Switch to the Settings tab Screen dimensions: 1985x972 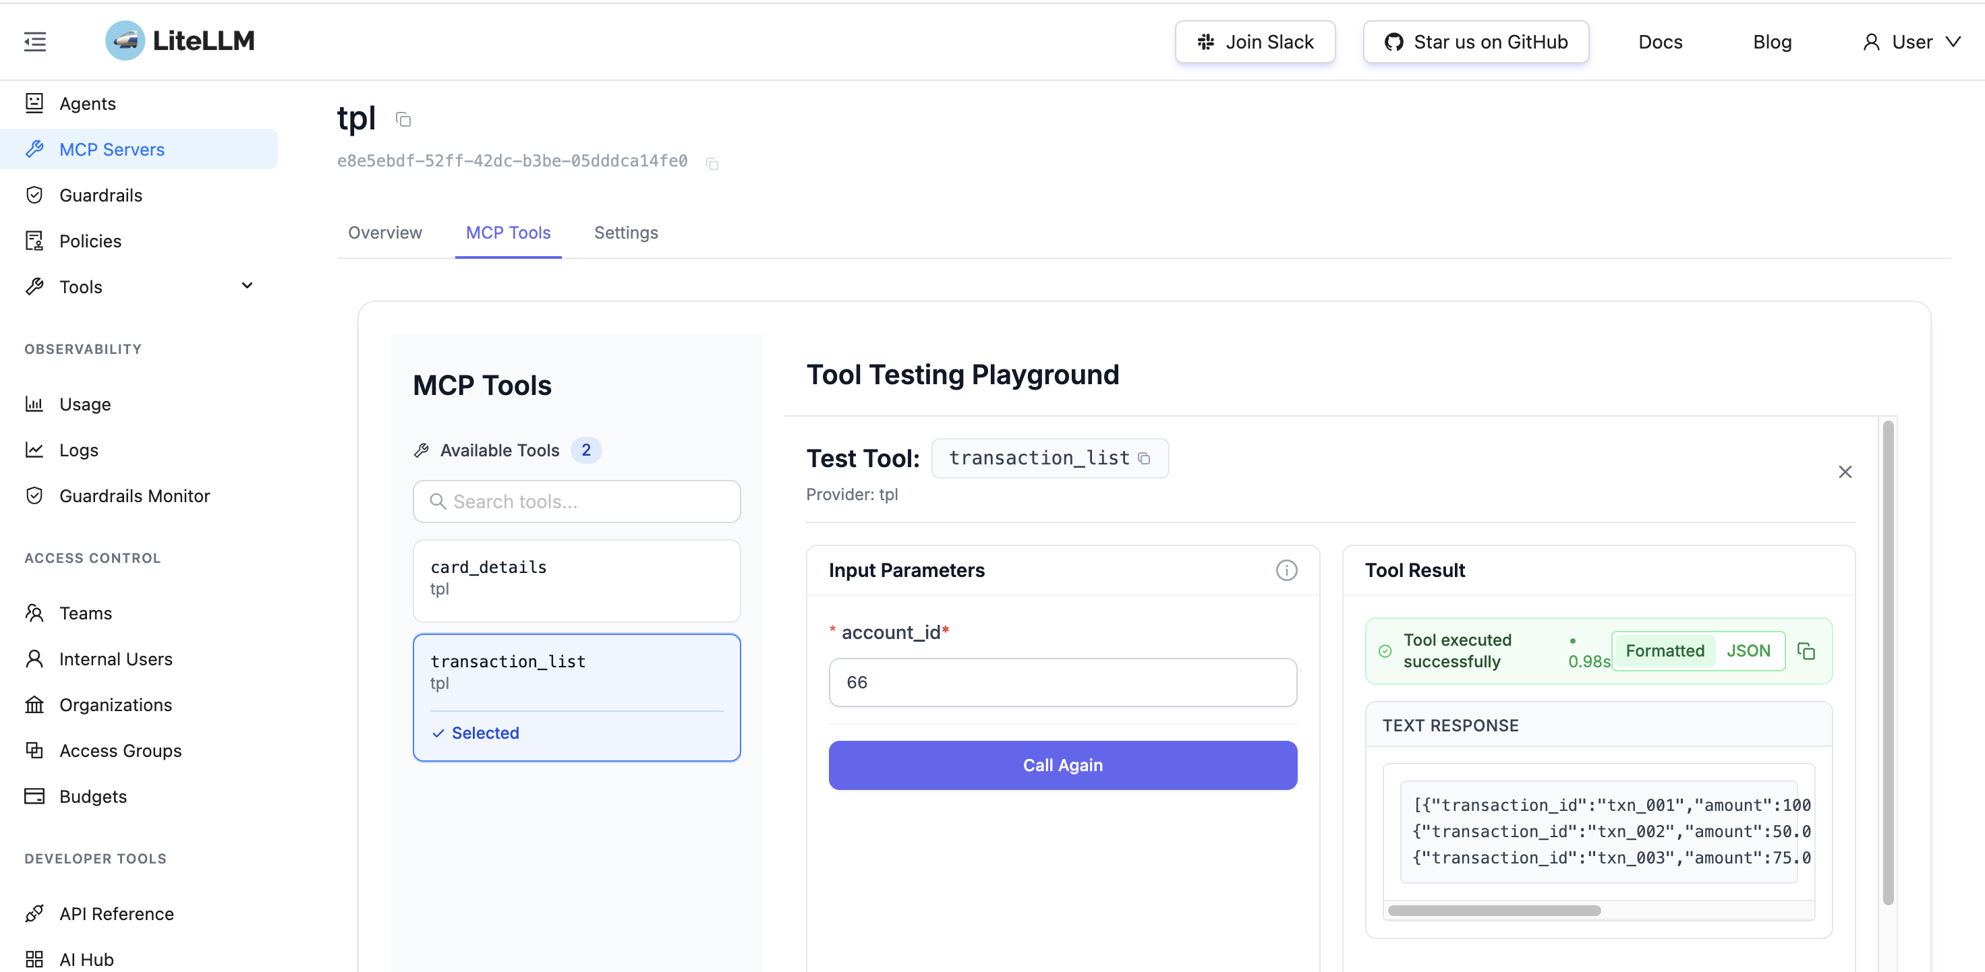pos(626,233)
